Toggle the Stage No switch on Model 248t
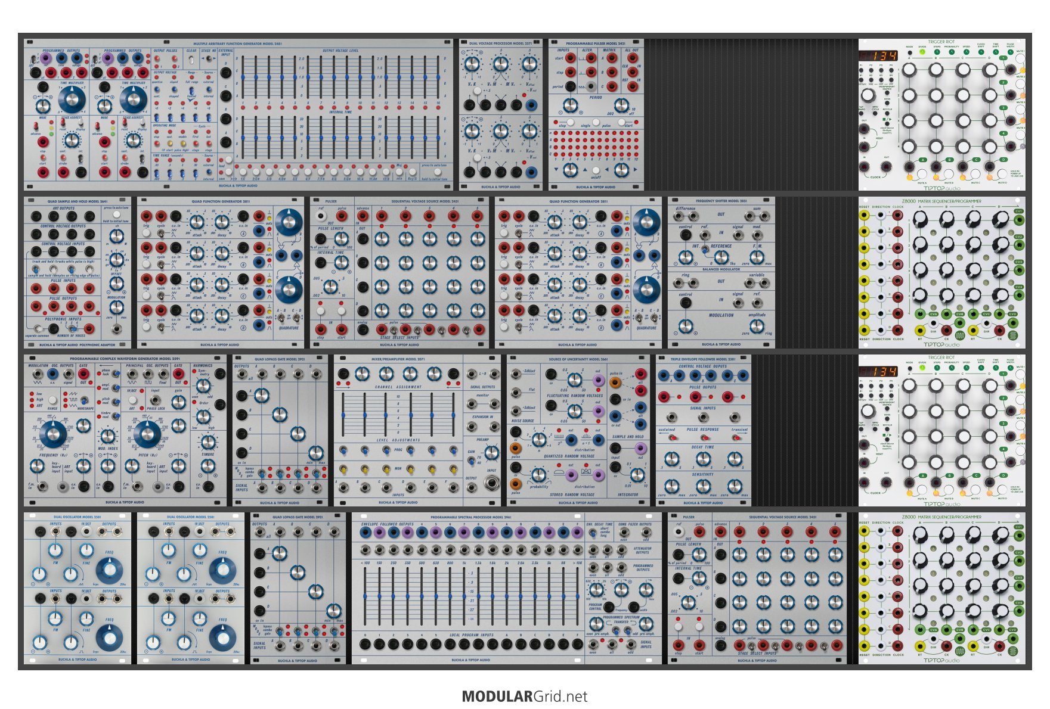1050x709 pixels. [x=208, y=60]
